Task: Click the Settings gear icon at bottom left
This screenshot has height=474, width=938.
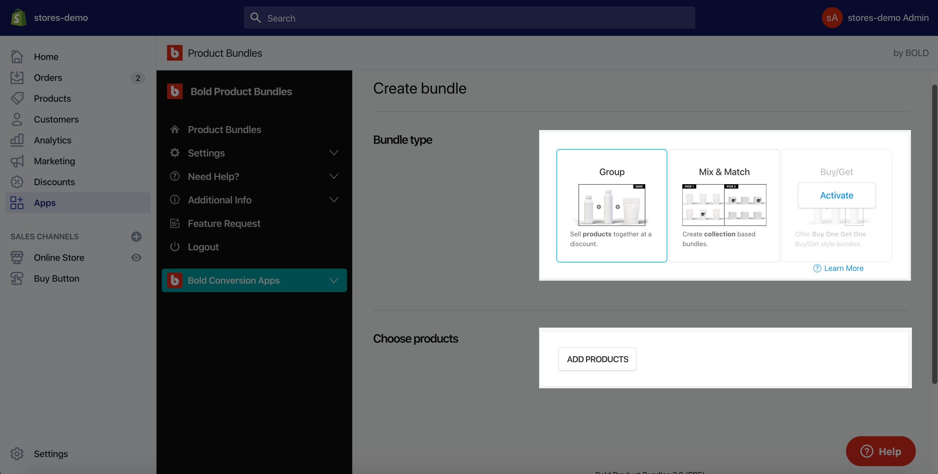Action: point(17,453)
